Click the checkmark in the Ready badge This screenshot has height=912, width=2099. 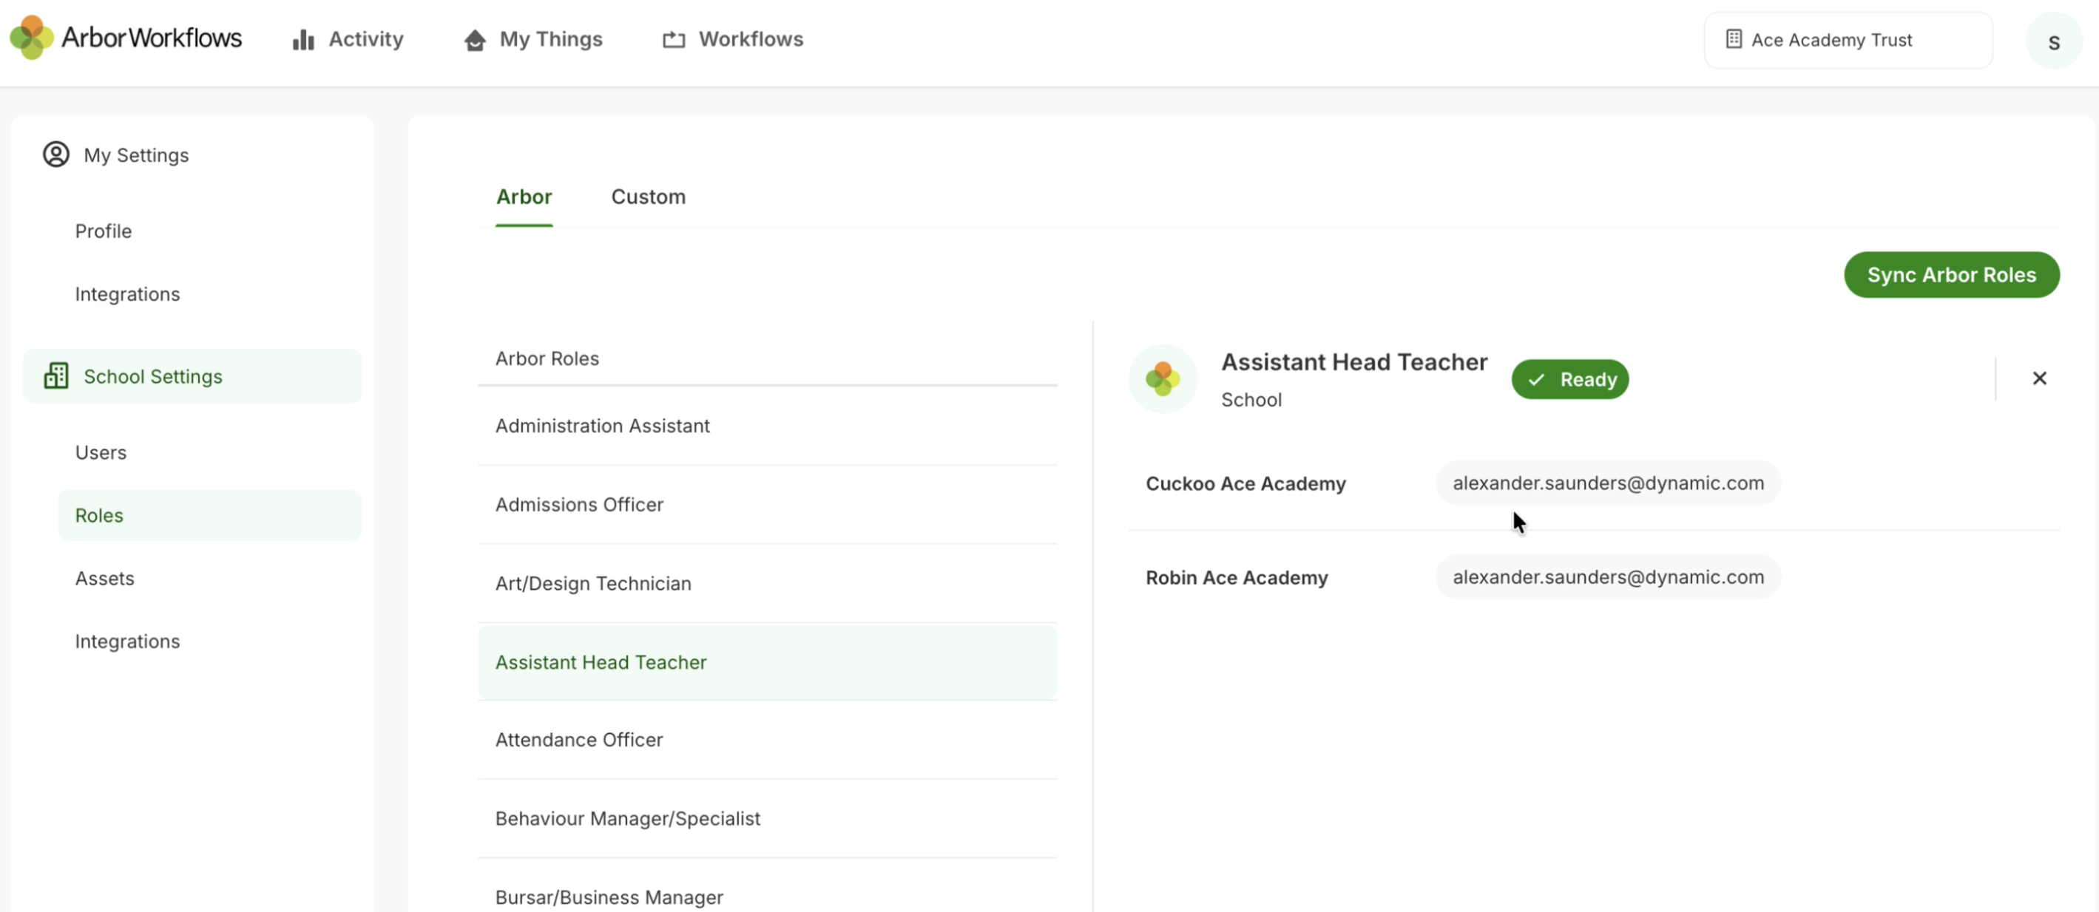coord(1537,379)
